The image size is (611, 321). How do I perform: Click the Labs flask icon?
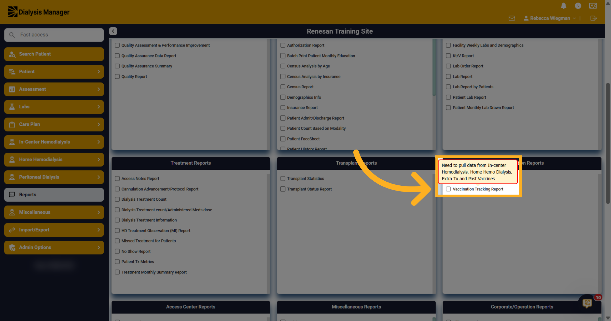12,107
